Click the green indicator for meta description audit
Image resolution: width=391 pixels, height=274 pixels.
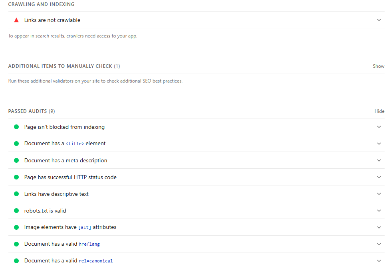pyautogui.click(x=16, y=160)
